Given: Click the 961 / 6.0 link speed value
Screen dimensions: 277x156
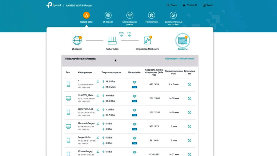Looking at the screenshot, I should click(x=154, y=141).
